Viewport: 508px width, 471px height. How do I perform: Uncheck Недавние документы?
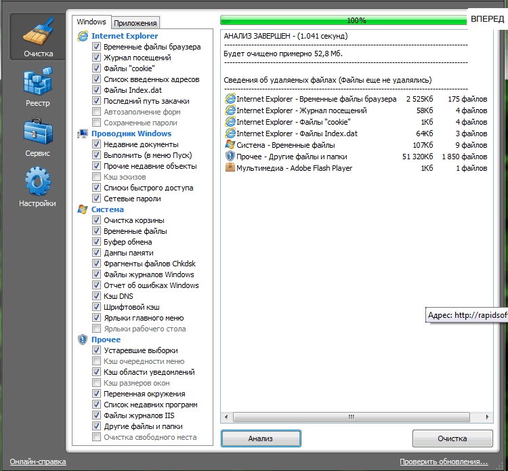96,144
